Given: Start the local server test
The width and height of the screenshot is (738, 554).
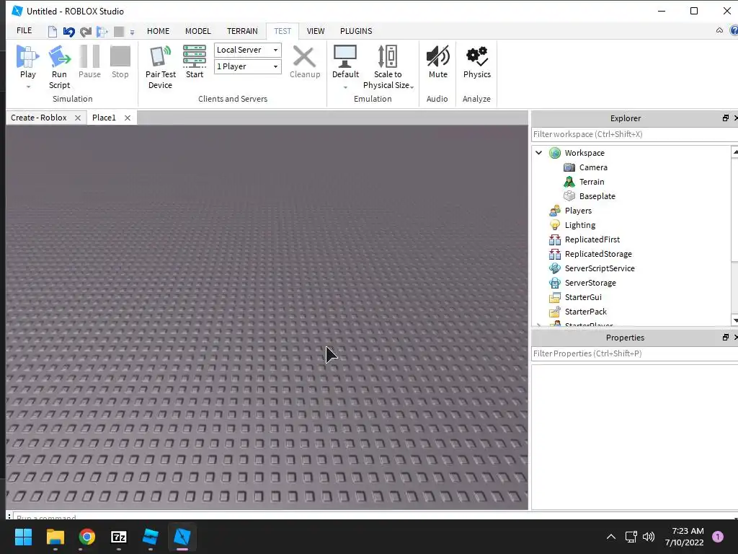Looking at the screenshot, I should pyautogui.click(x=195, y=62).
